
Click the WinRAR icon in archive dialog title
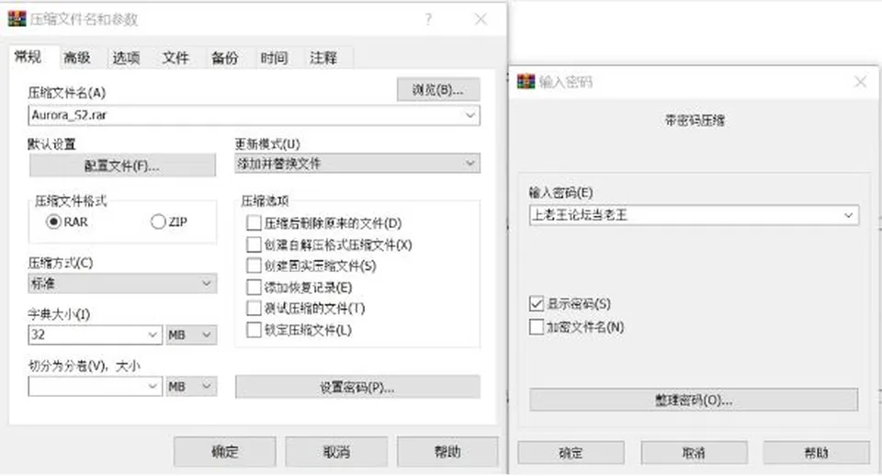click(17, 18)
